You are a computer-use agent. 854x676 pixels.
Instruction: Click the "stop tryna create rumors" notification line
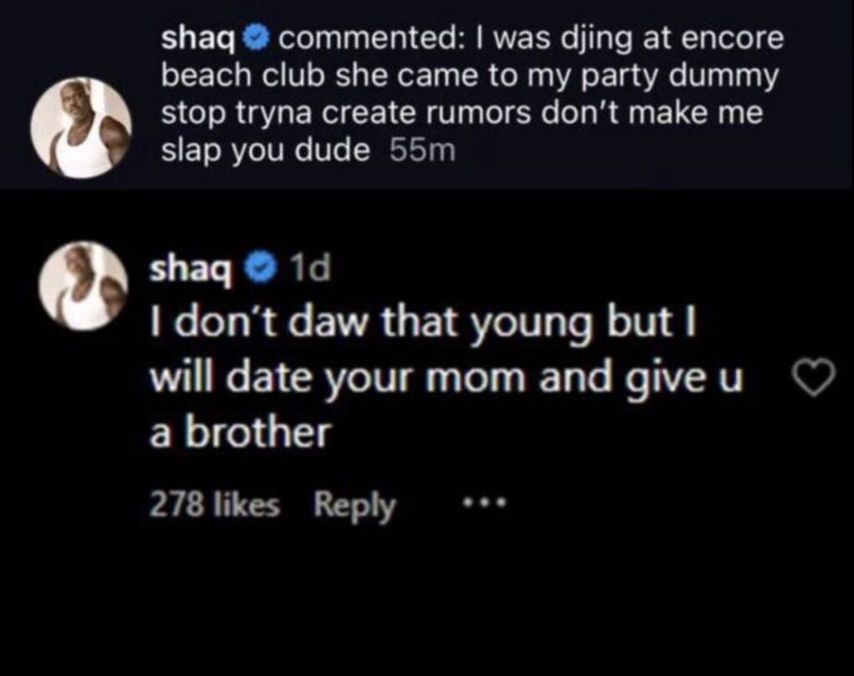[461, 114]
